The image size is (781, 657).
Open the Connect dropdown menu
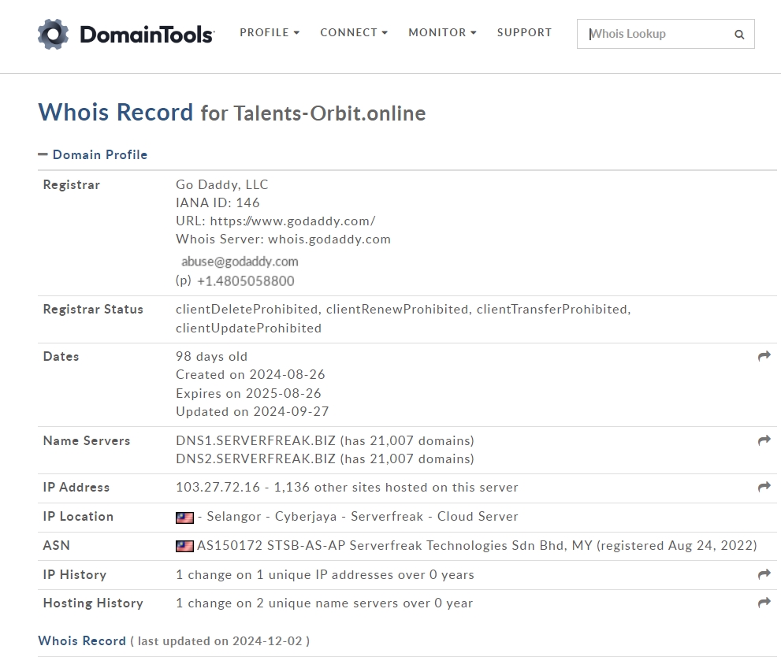[354, 32]
